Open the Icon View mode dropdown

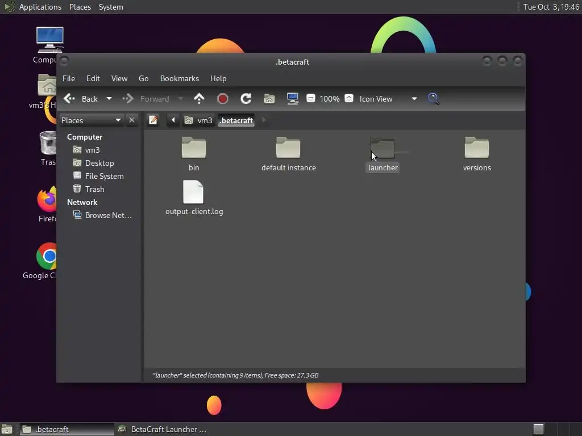388,99
